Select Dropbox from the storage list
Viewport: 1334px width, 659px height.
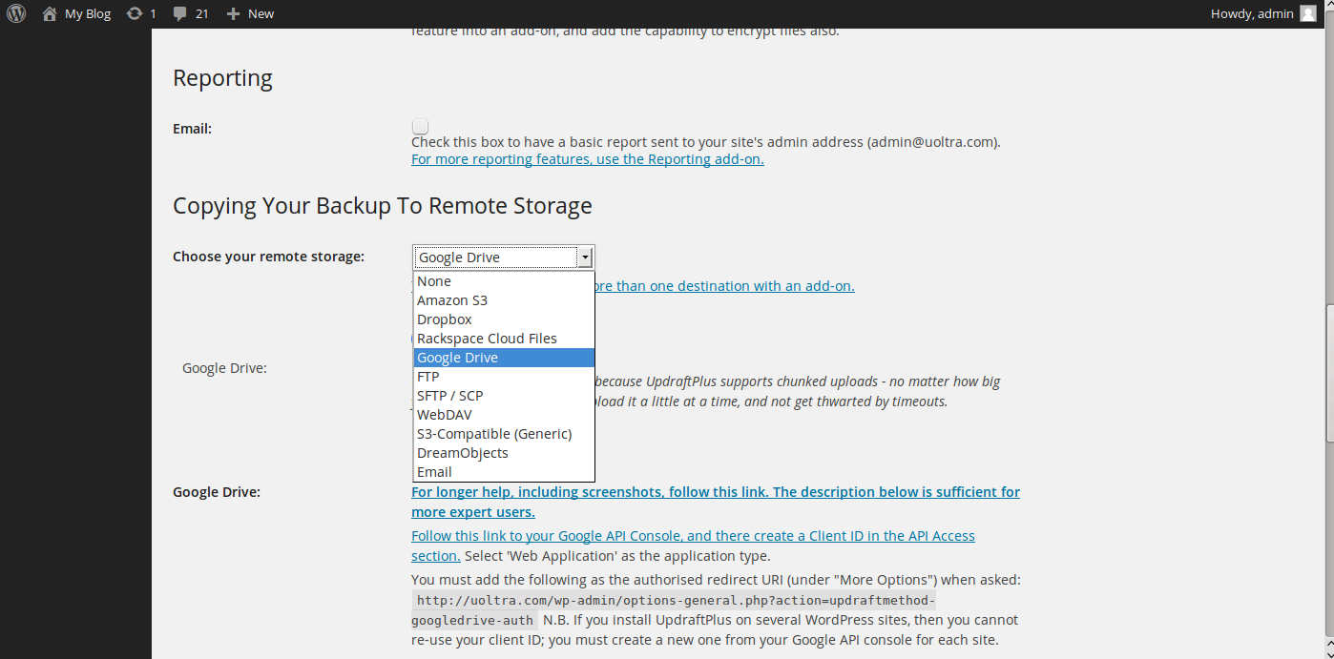[445, 319]
